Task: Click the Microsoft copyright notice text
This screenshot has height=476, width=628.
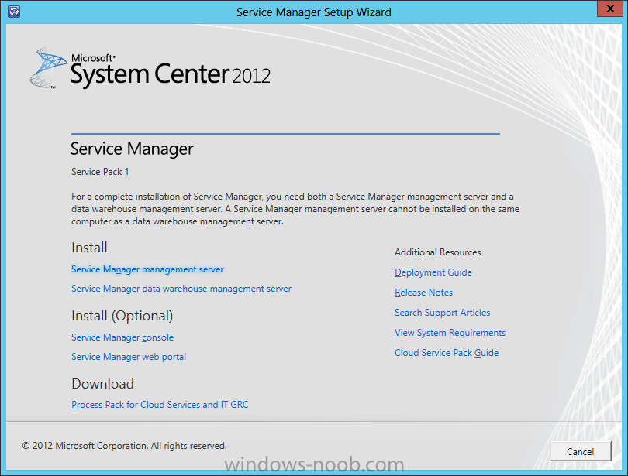Action: (x=124, y=446)
